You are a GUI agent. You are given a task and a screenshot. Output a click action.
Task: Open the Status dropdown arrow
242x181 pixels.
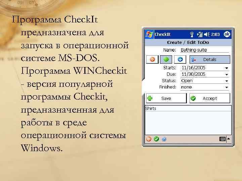click(227, 81)
